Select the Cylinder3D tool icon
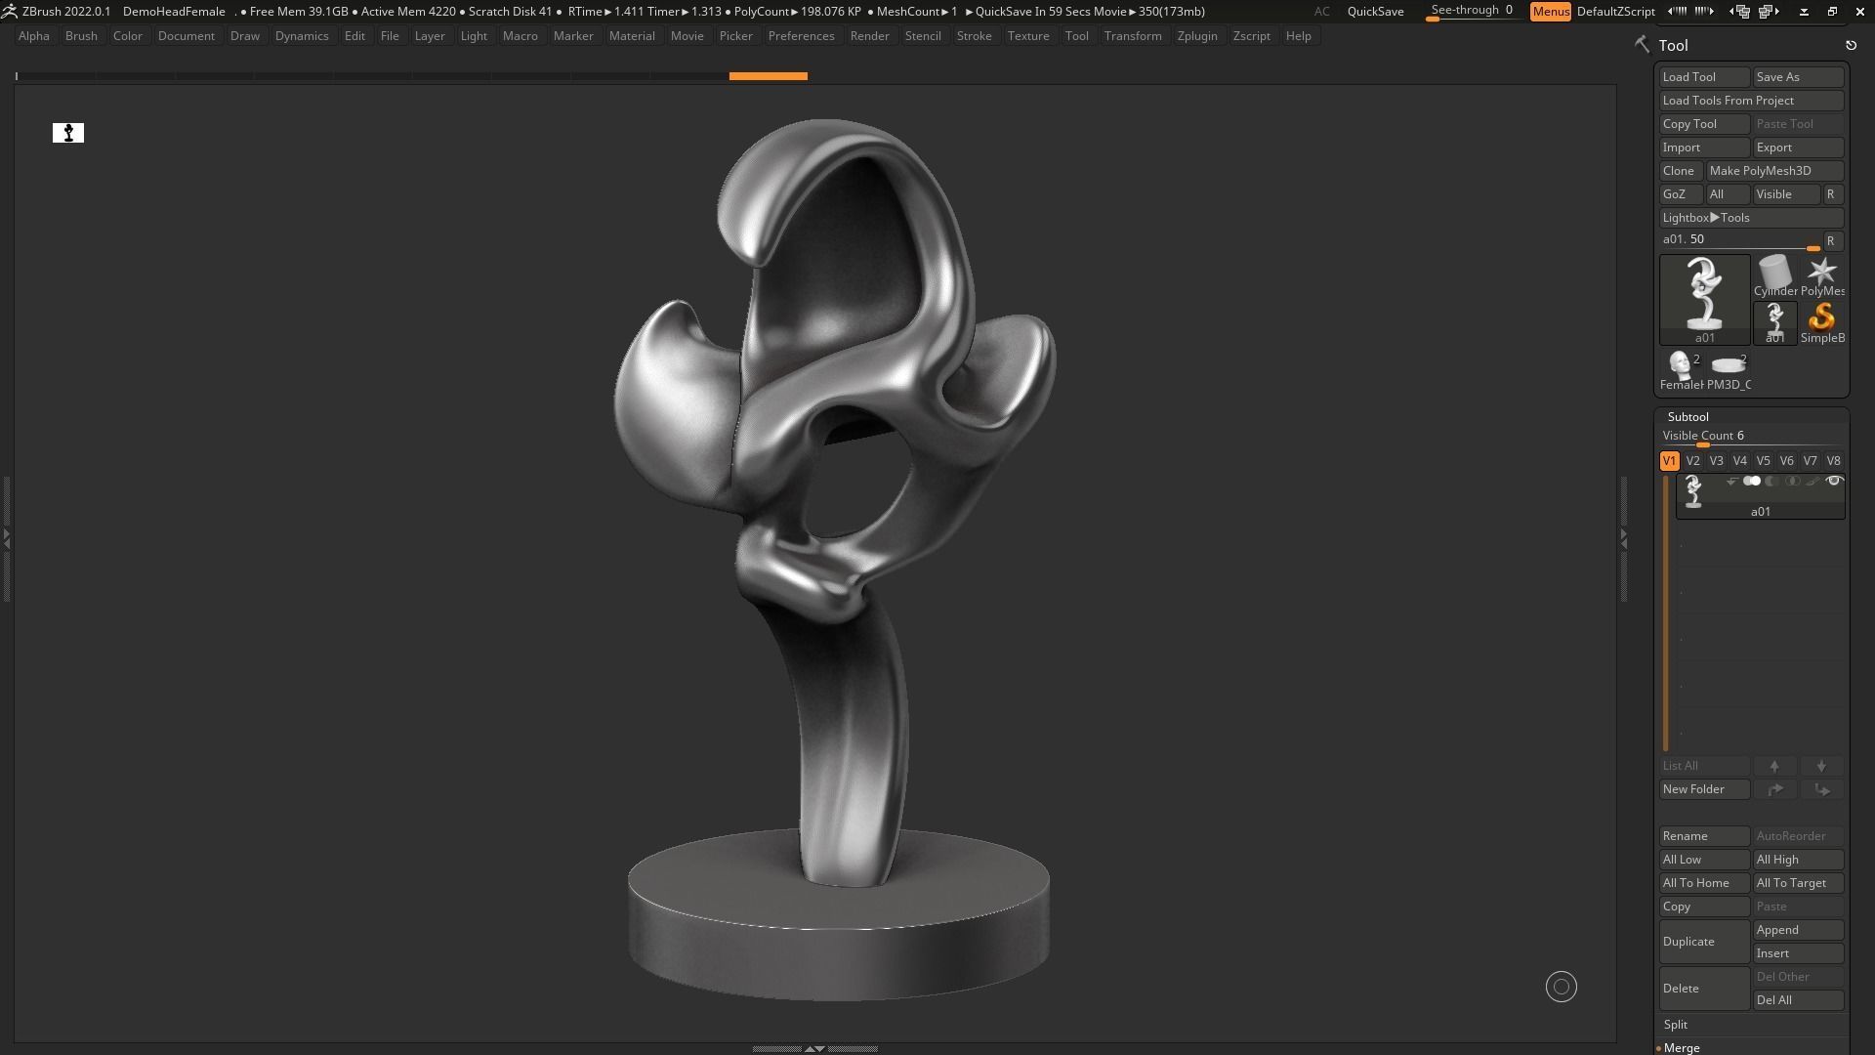 pyautogui.click(x=1774, y=276)
